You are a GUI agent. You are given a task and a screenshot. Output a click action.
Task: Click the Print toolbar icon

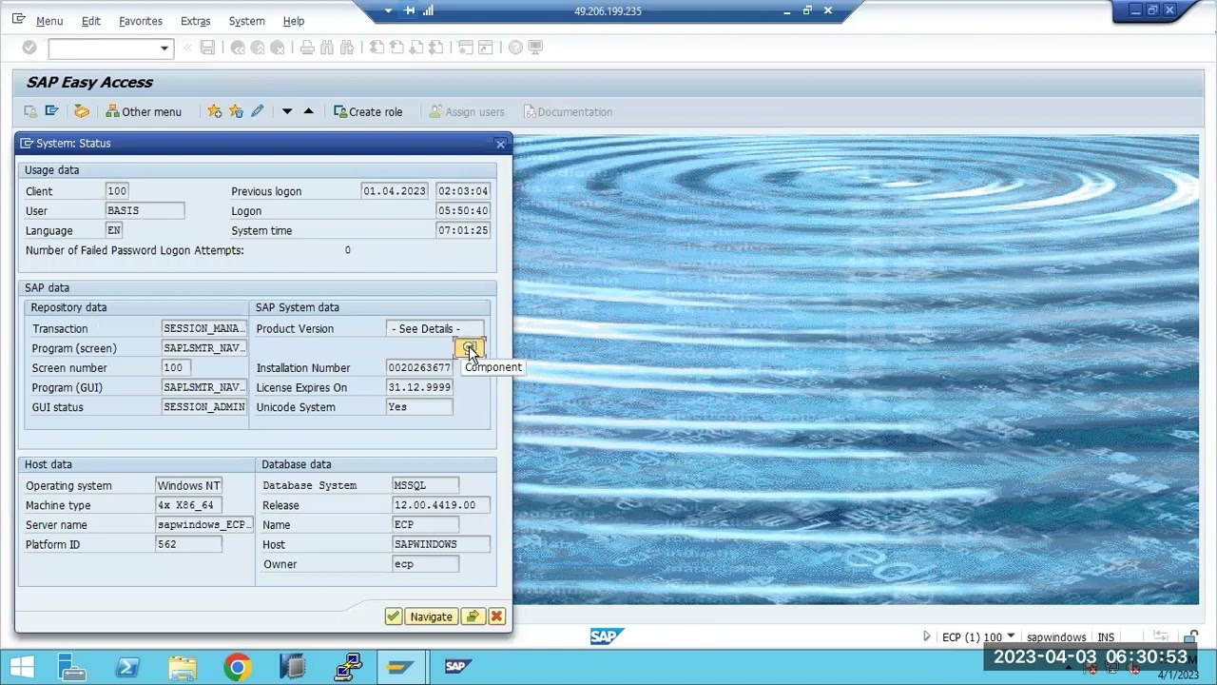[x=307, y=48]
